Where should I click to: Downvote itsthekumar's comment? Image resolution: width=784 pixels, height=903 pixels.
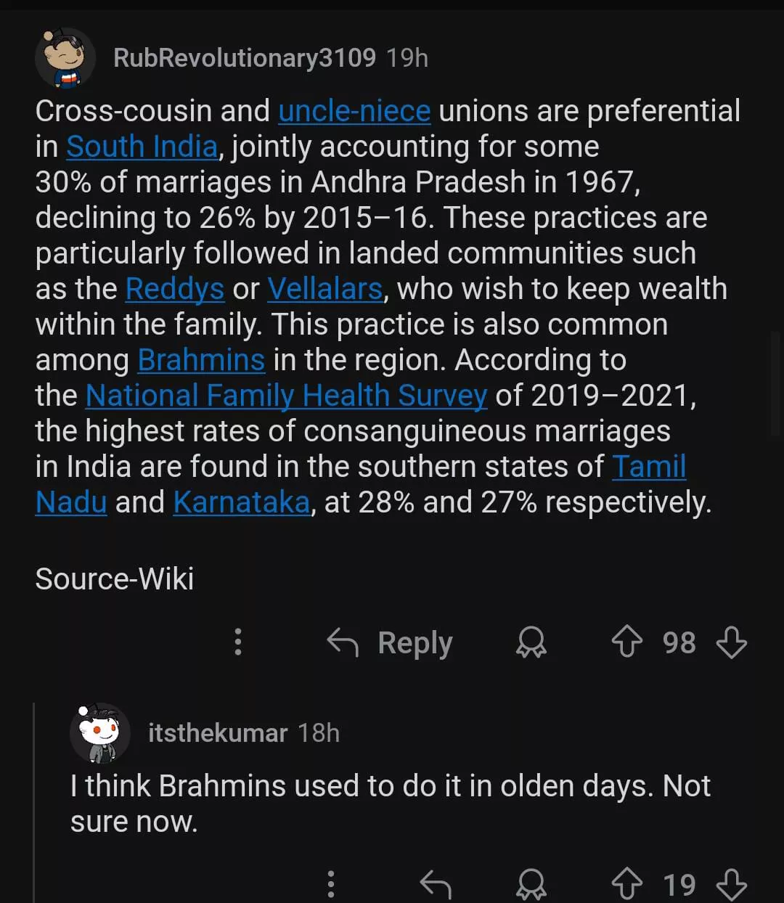[731, 884]
